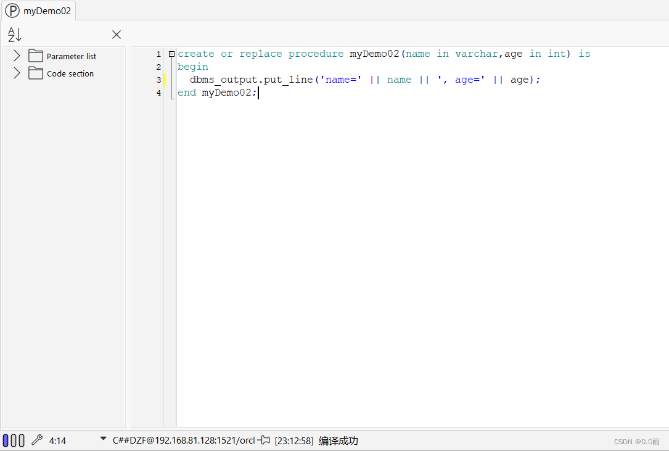Click the first blue session indicator in status bar
The width and height of the screenshot is (669, 451).
(7, 440)
